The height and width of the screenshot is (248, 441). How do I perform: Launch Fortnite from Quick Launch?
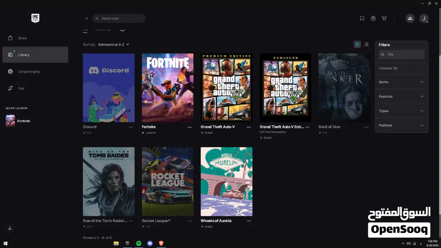pyautogui.click(x=18, y=121)
